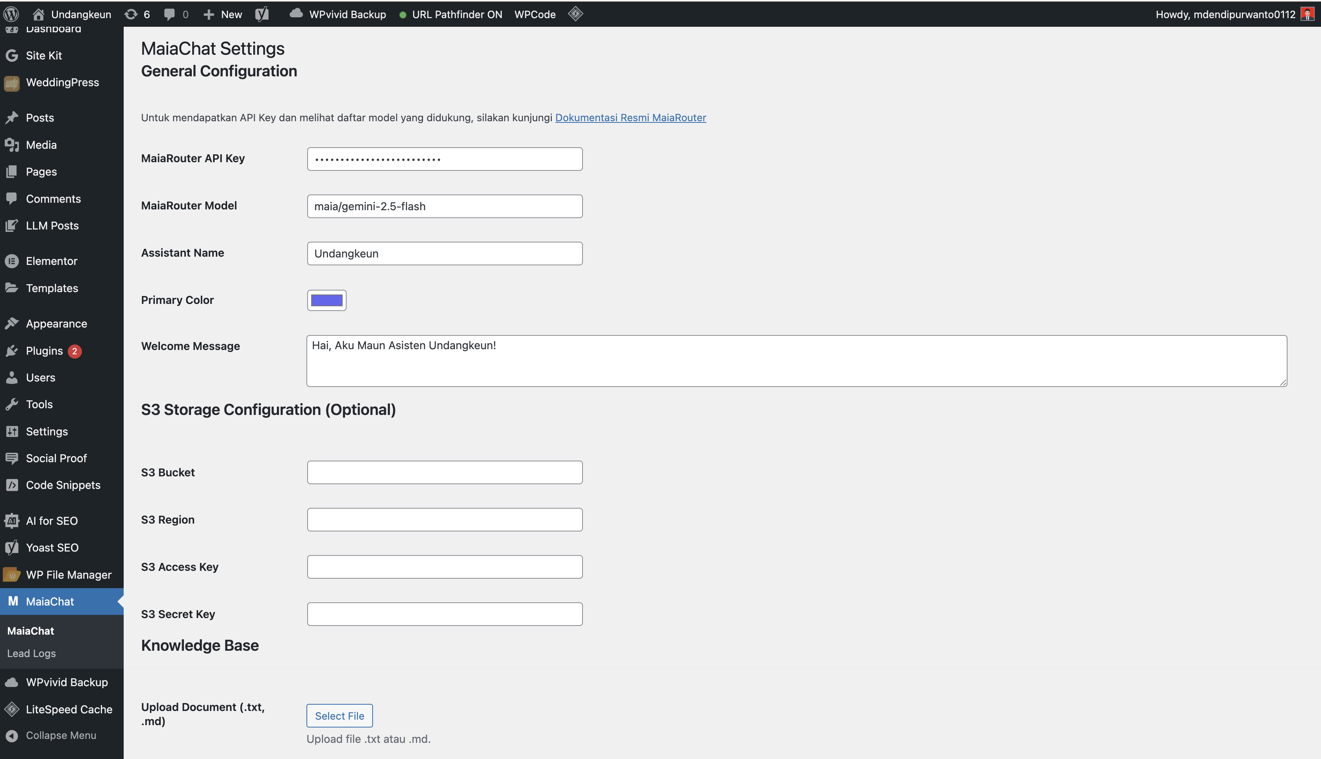Click the 'MaiaChat Settings' page title
This screenshot has width=1321, height=759.
click(212, 48)
